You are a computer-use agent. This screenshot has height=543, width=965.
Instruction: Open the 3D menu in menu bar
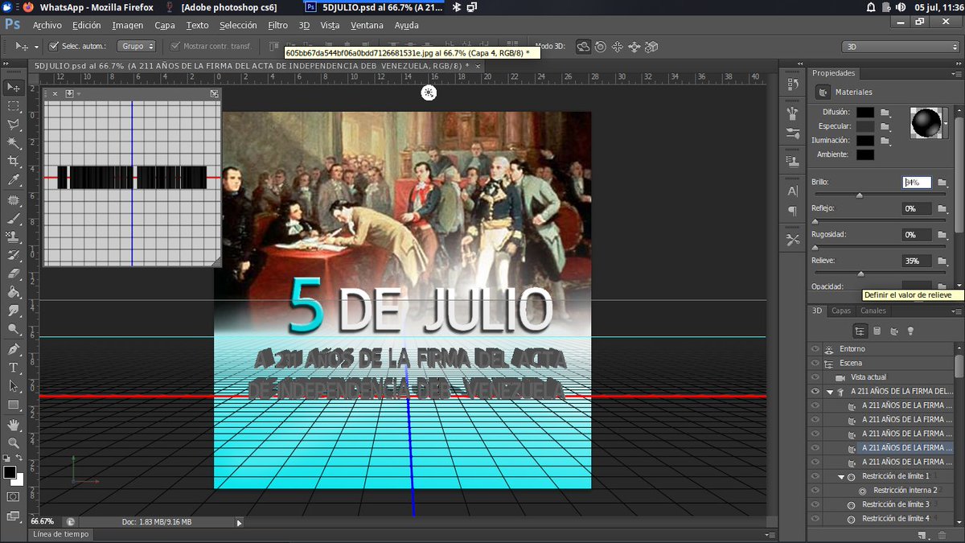pos(304,25)
